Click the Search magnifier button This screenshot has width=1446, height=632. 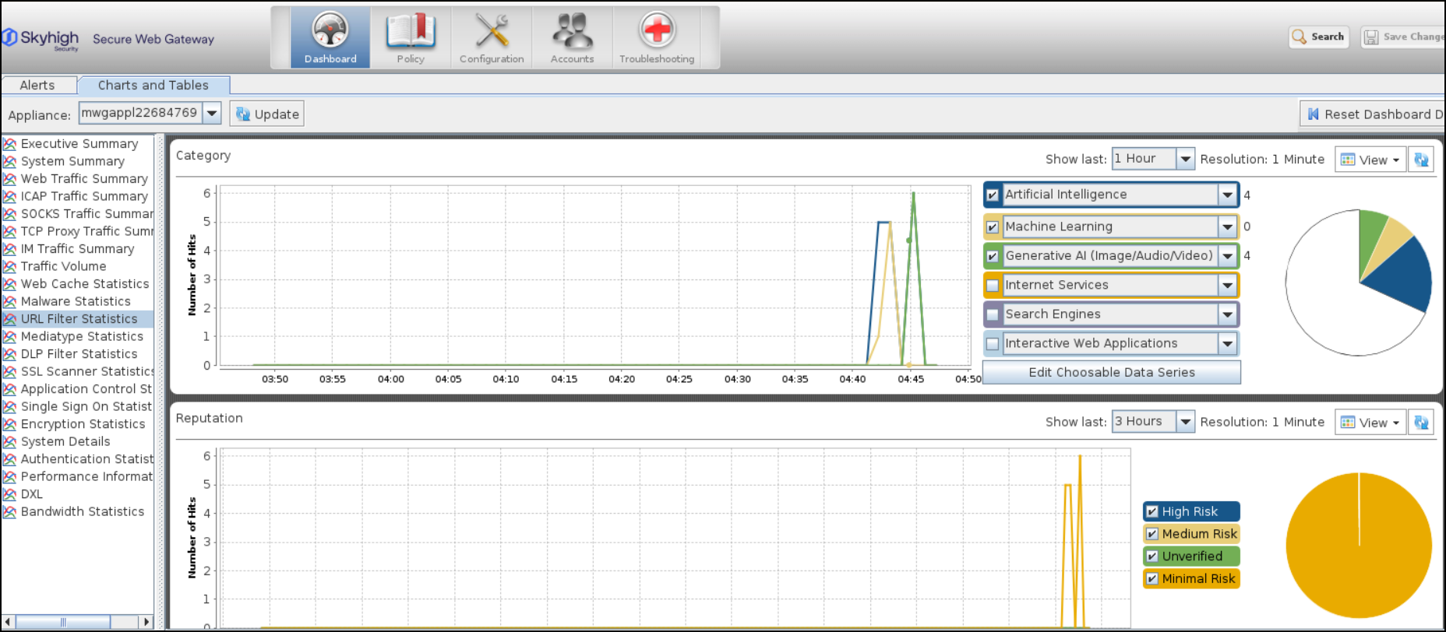(x=1318, y=37)
